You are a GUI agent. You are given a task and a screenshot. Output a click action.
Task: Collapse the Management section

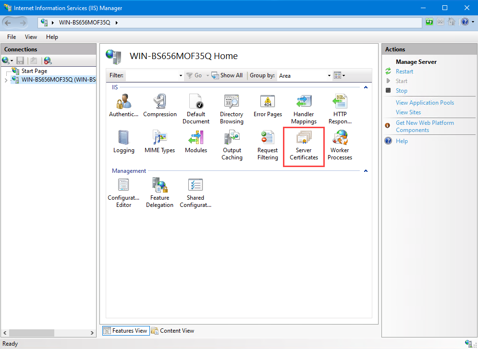coord(366,171)
